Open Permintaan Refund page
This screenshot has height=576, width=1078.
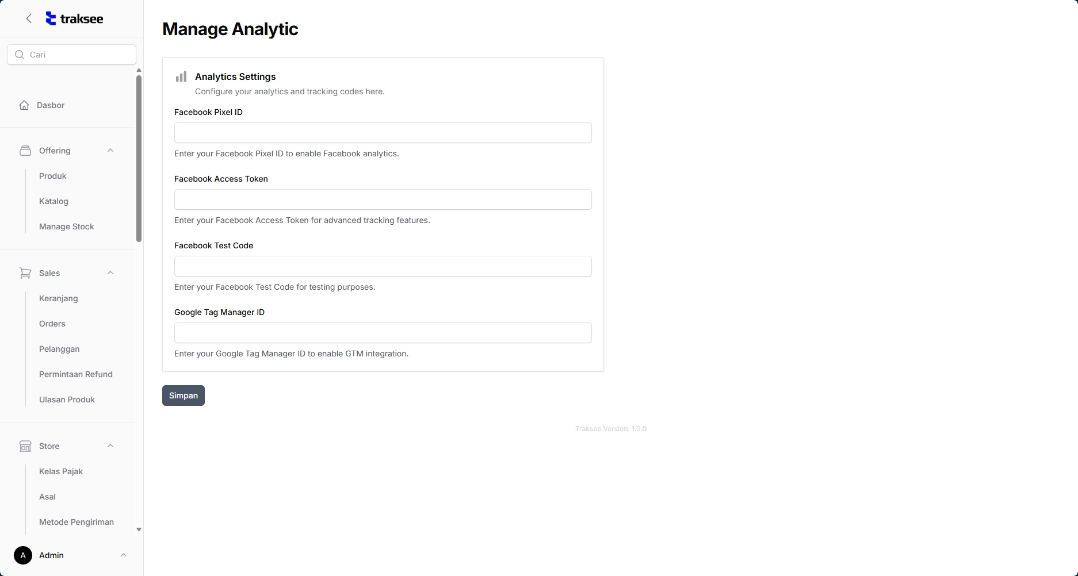pyautogui.click(x=76, y=374)
